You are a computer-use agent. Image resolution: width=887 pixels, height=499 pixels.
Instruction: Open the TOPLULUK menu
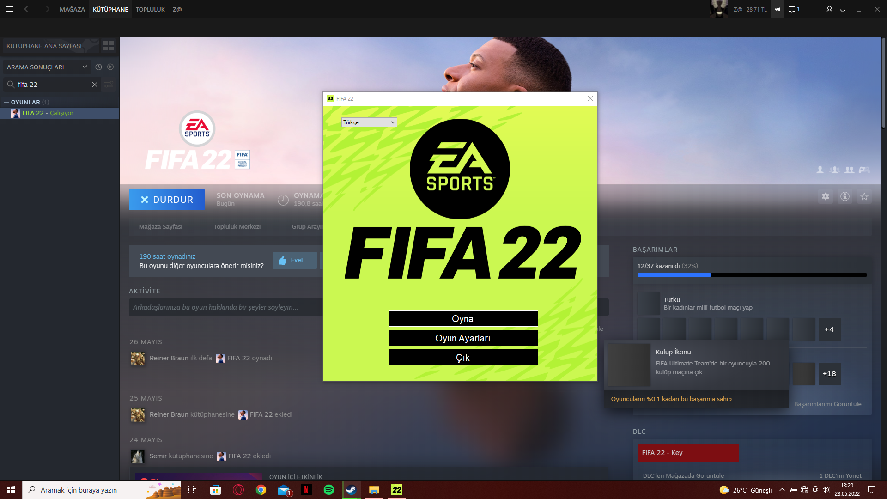point(150,9)
